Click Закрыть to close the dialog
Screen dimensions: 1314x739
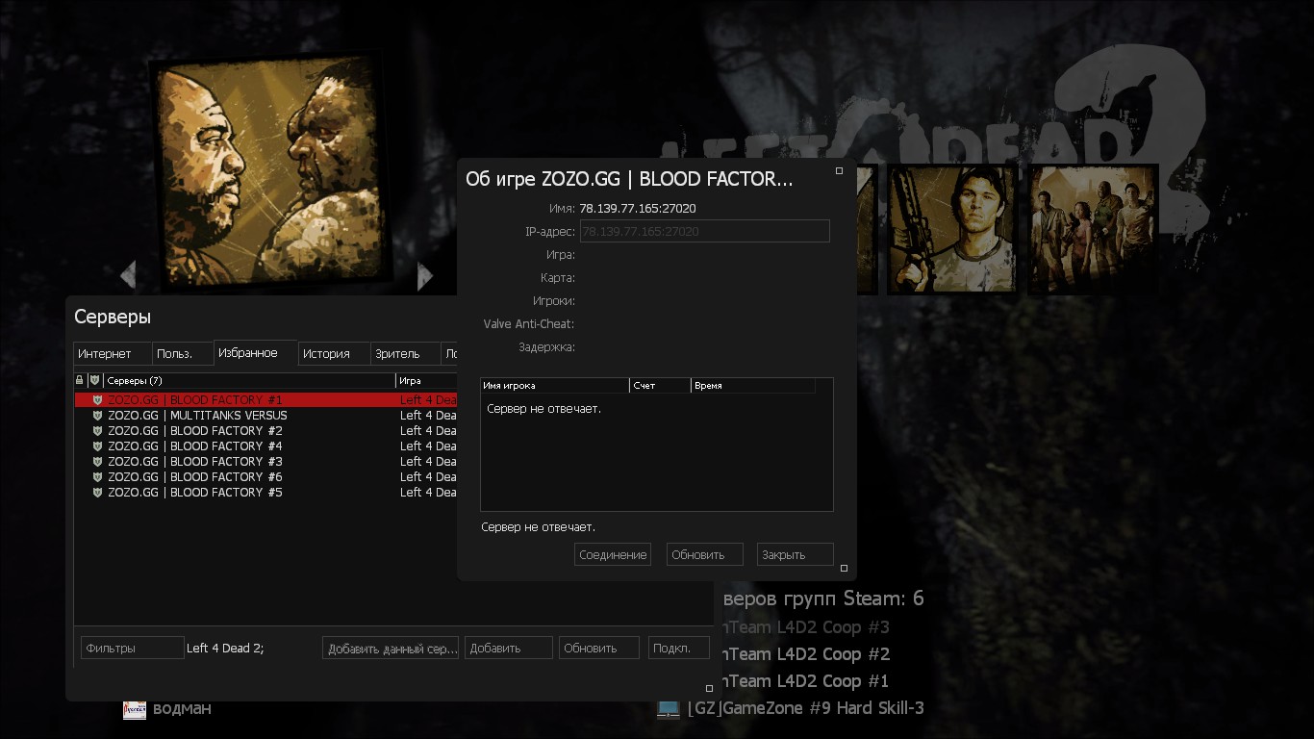[x=796, y=554]
